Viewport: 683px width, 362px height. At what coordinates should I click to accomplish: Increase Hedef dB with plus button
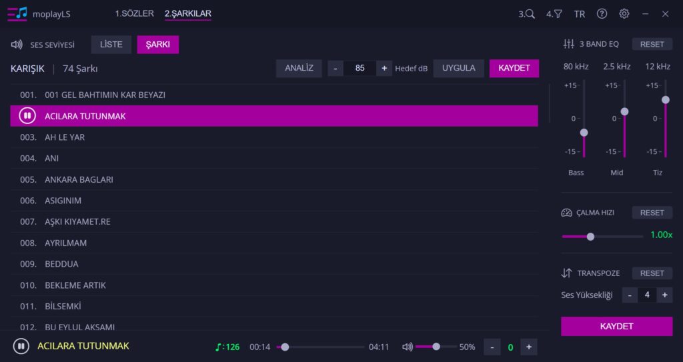pyautogui.click(x=384, y=69)
